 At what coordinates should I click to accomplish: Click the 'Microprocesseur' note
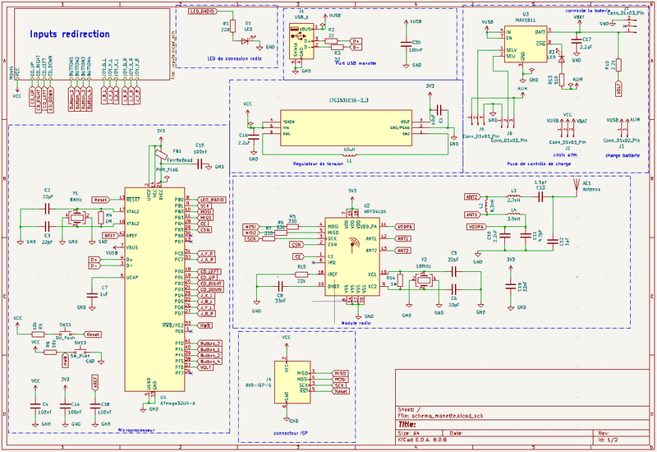[136, 430]
